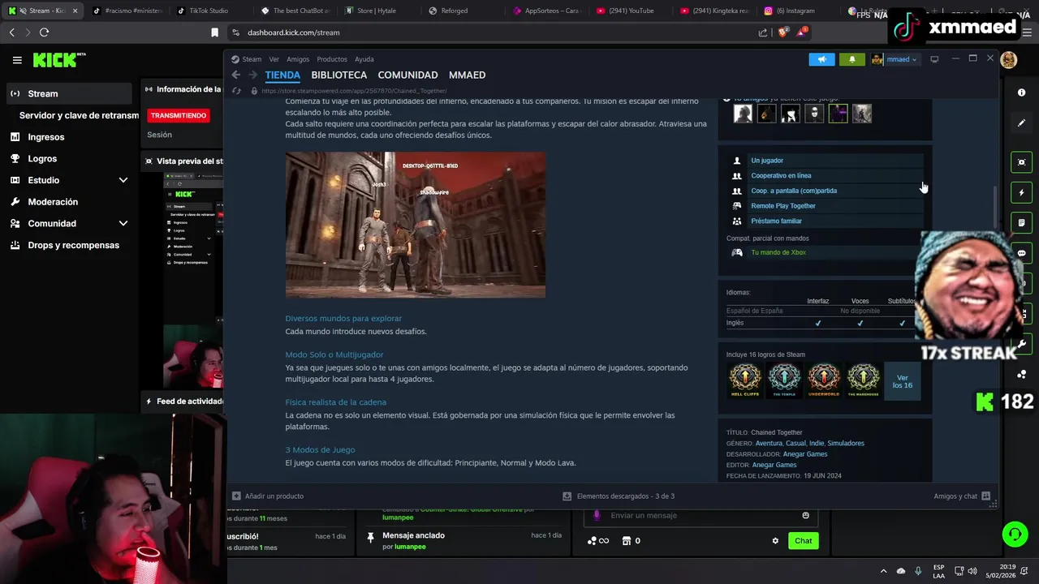Image resolution: width=1039 pixels, height=584 pixels.
Task: Open the taskbar volume control
Action: pyautogui.click(x=972, y=571)
